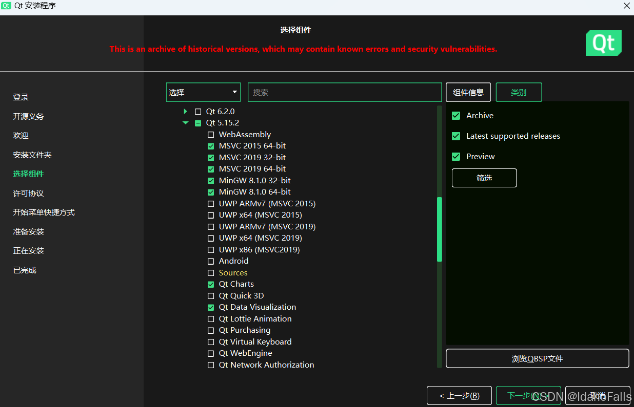Uncheck MinGW 8.1.0 32-bit
Screen dimensions: 634x407
pos(211,181)
